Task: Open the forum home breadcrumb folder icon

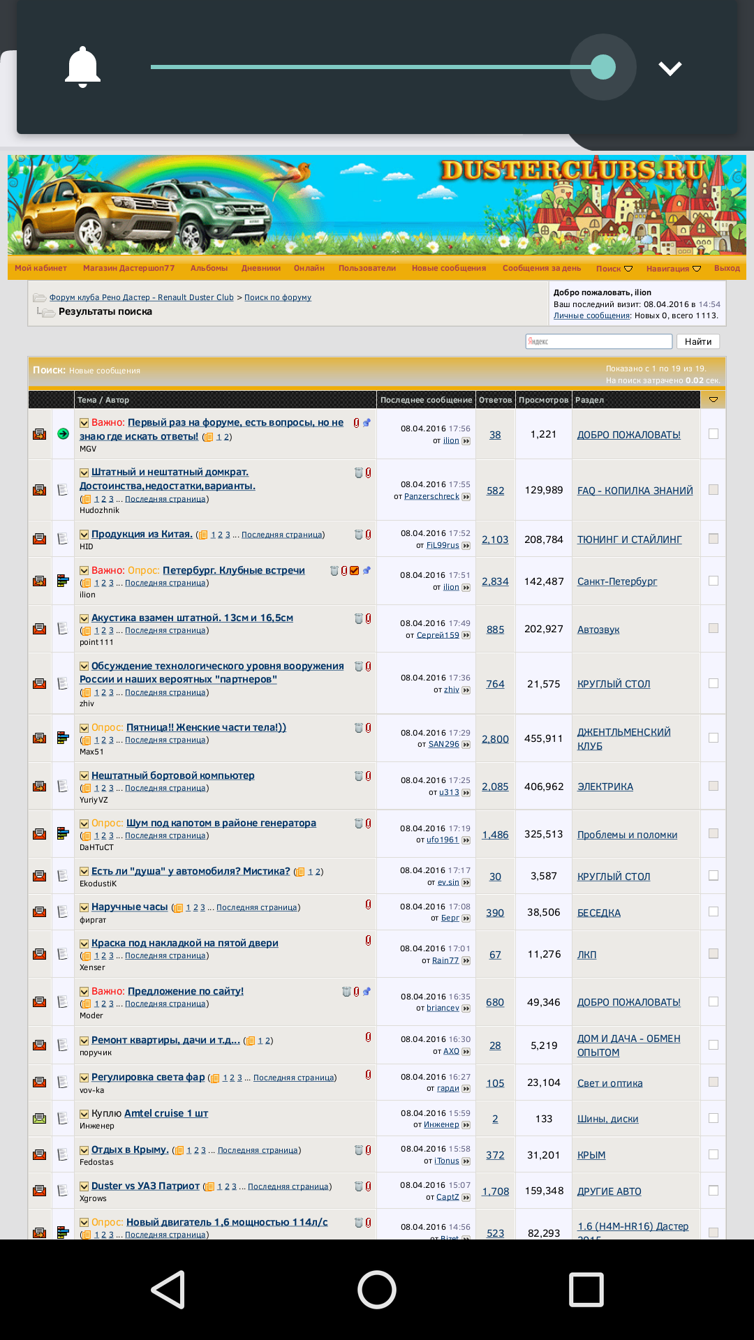Action: tap(40, 298)
